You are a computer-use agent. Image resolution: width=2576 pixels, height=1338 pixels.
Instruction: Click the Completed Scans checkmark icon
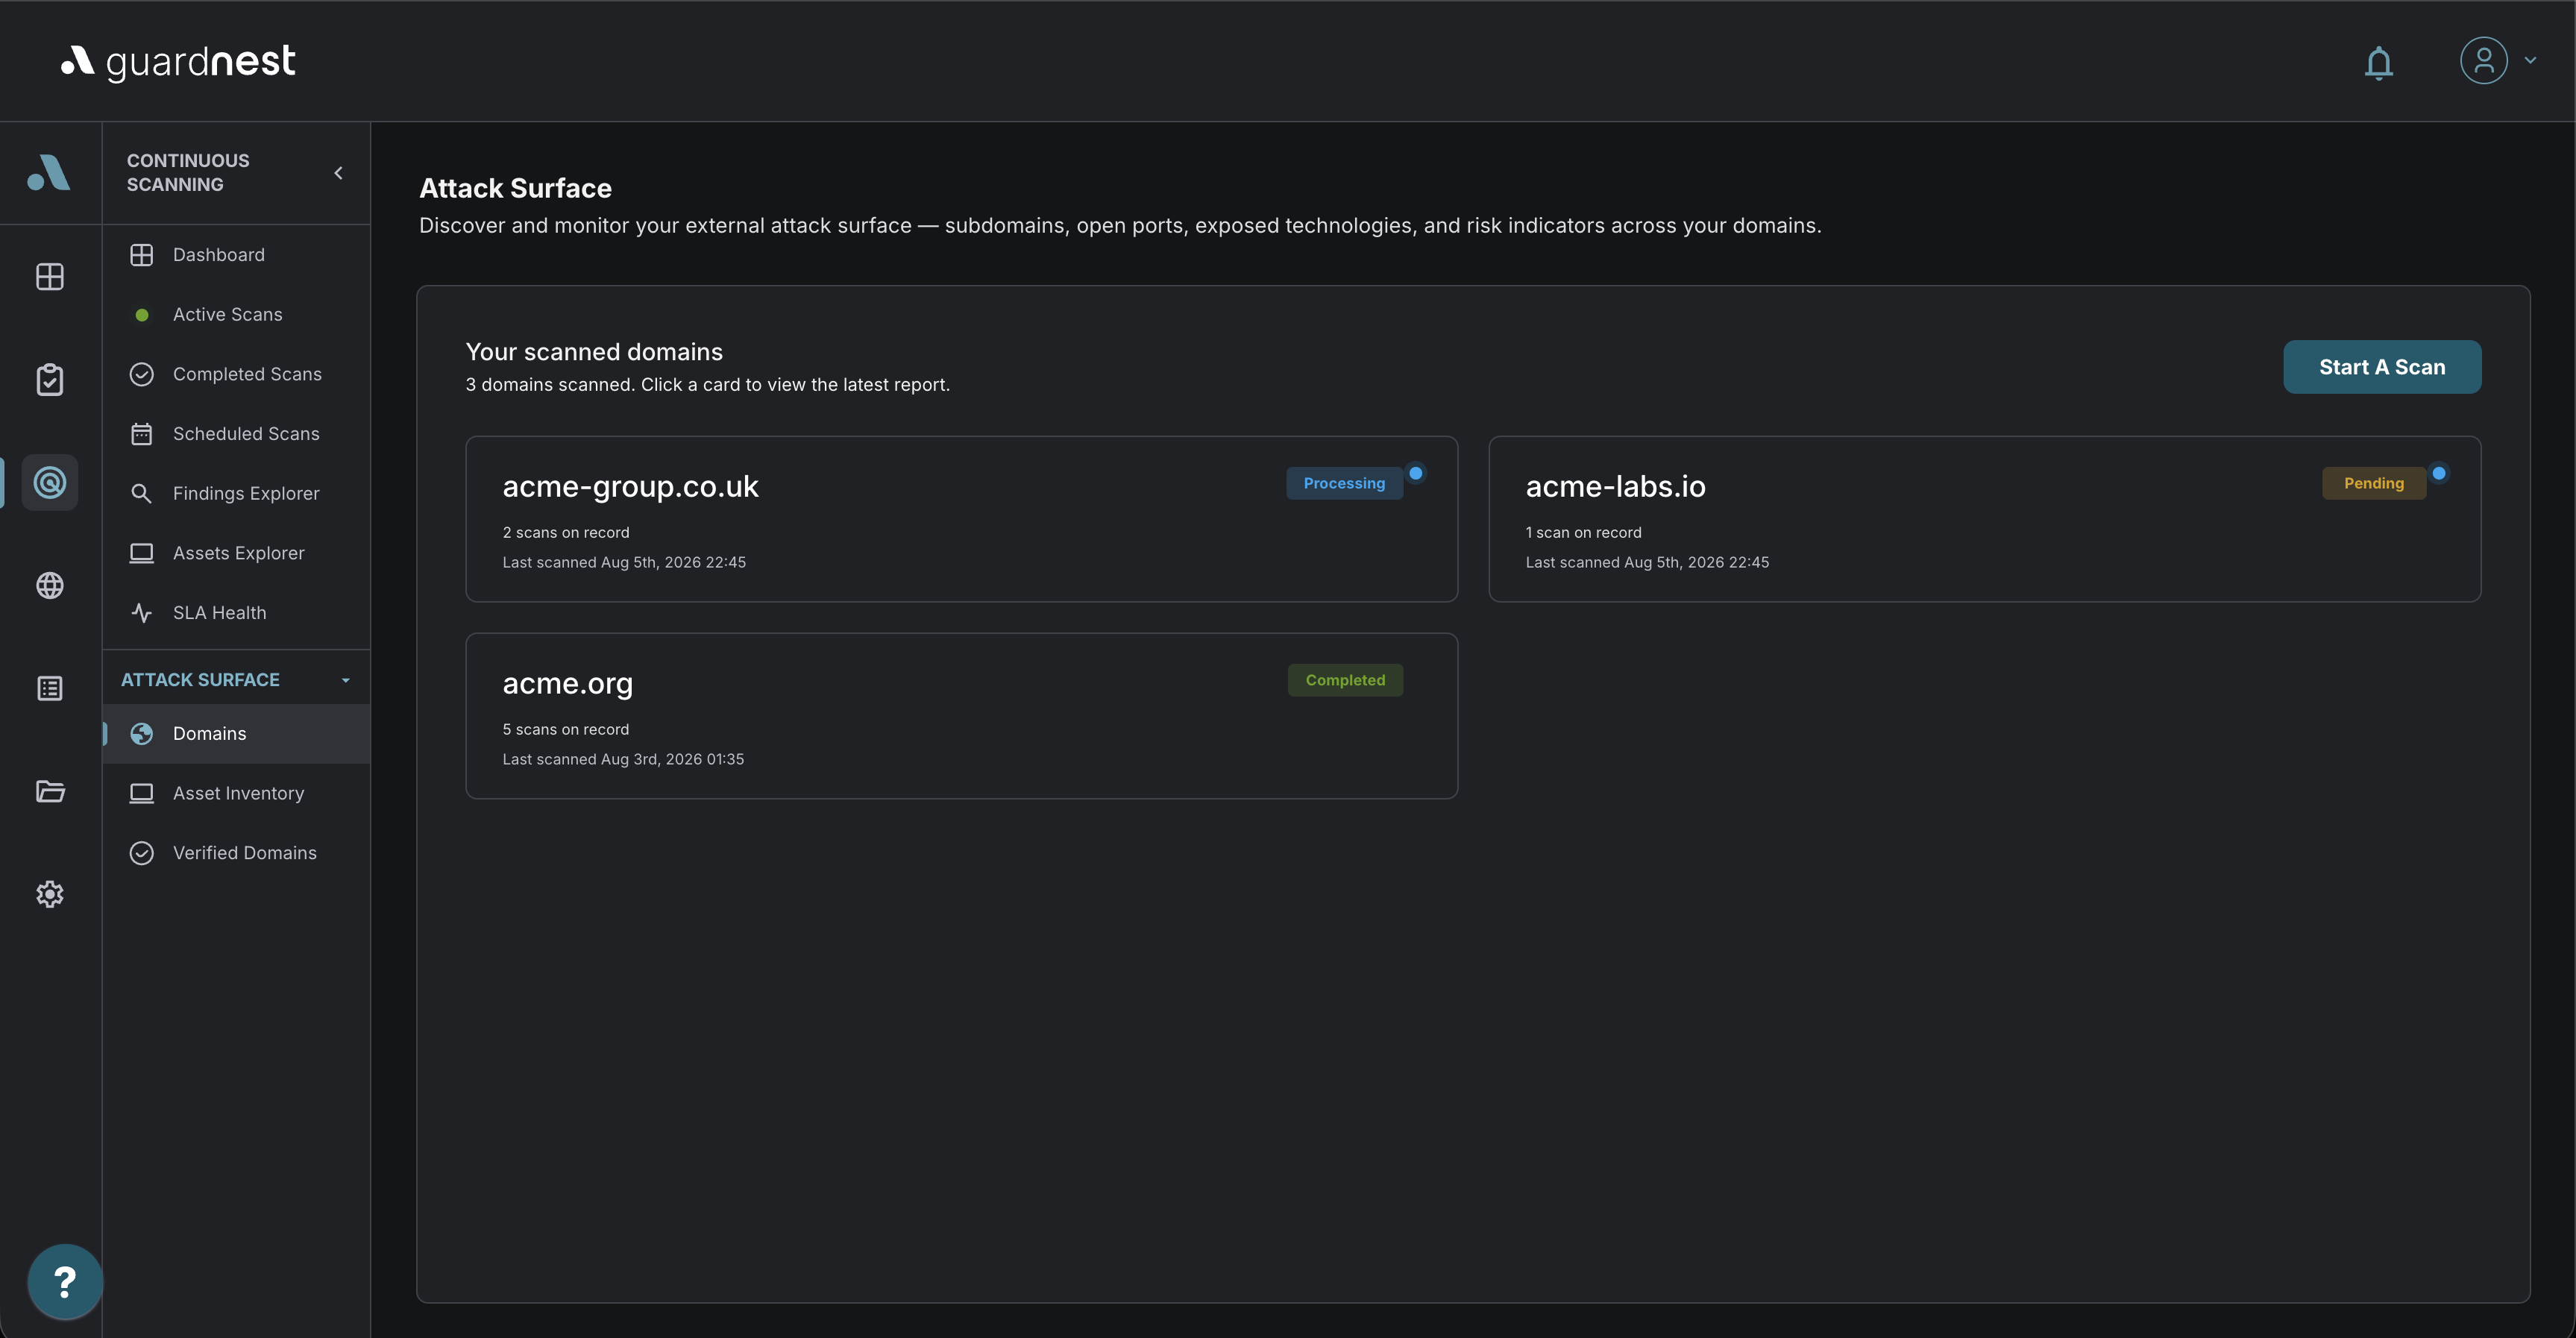(142, 374)
